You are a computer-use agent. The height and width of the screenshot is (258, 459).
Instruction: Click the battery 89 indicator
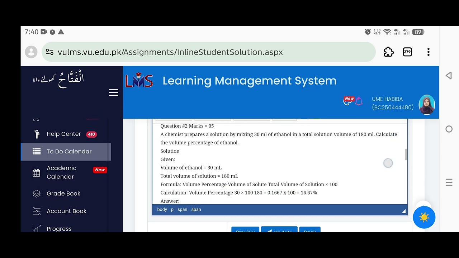(418, 32)
